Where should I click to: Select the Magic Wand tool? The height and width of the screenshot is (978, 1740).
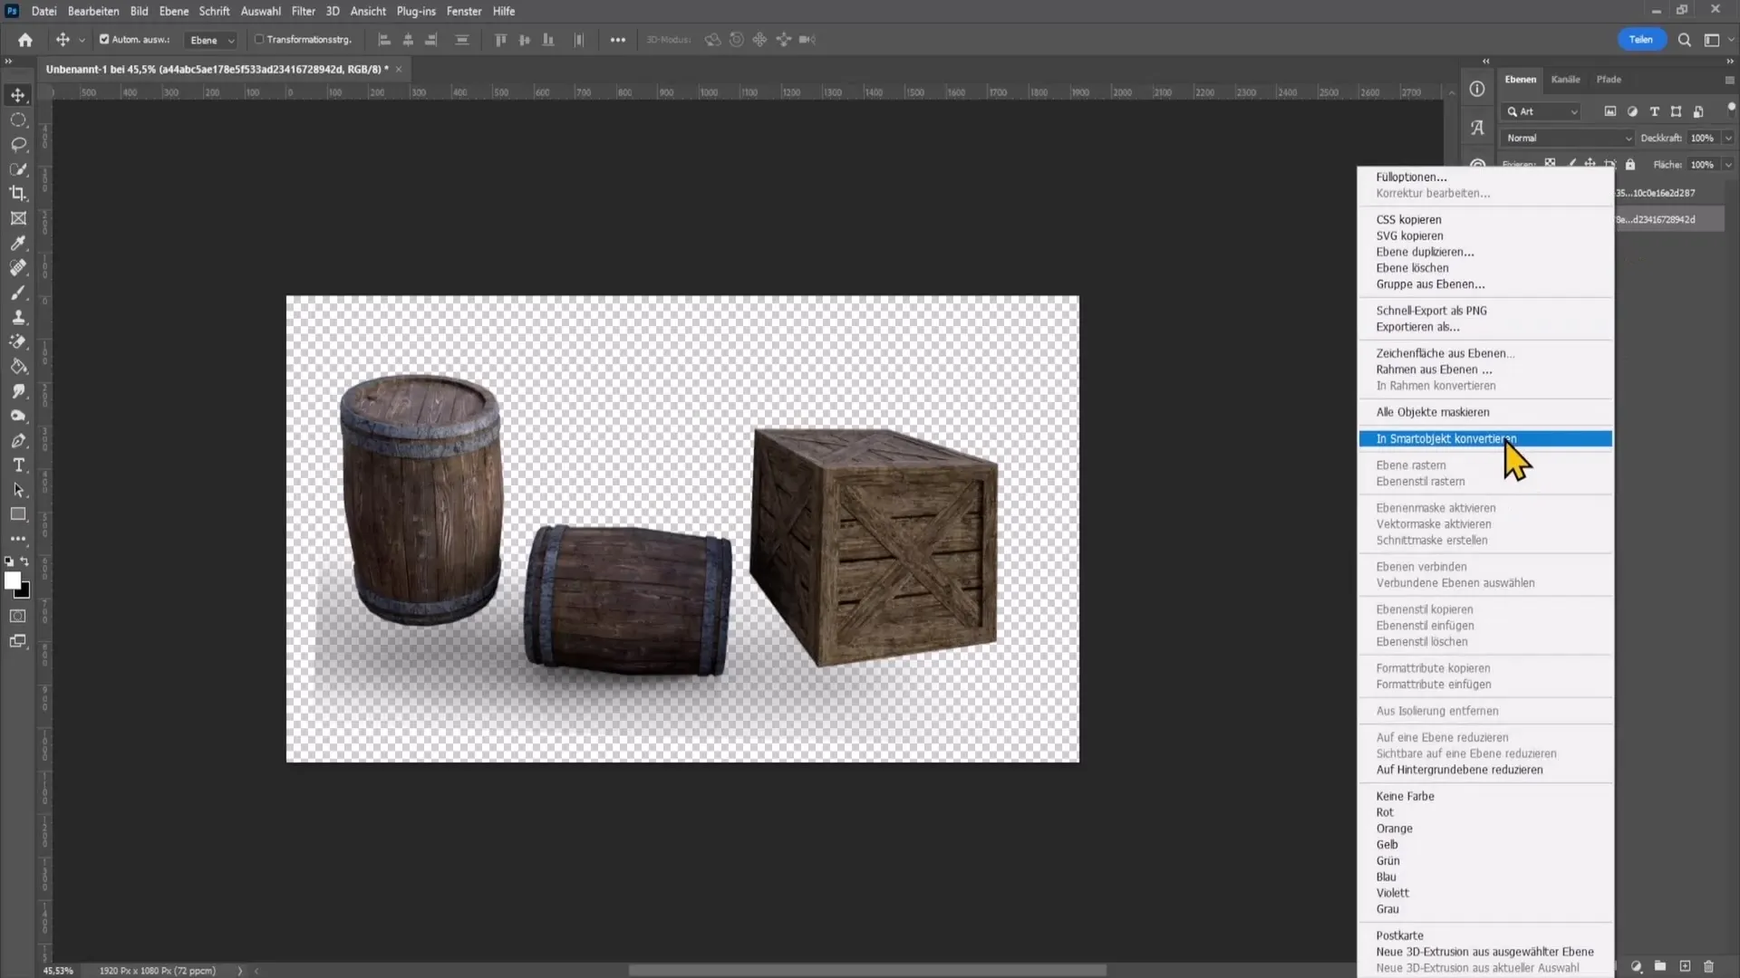(x=19, y=169)
